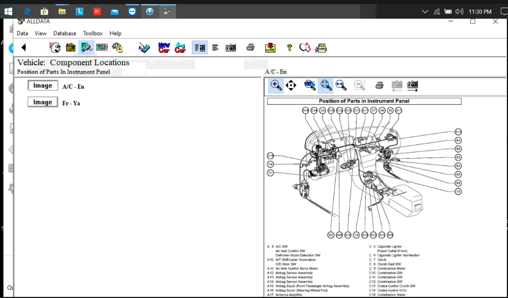The width and height of the screenshot is (508, 298).
Task: Expand hidden system tray icons chevron
Action: (x=425, y=12)
